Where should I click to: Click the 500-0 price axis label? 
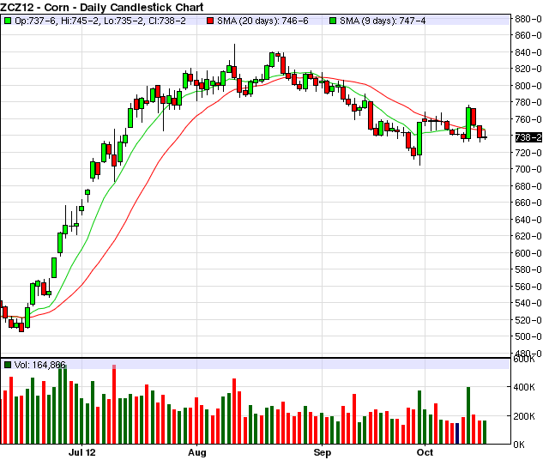tap(528, 336)
